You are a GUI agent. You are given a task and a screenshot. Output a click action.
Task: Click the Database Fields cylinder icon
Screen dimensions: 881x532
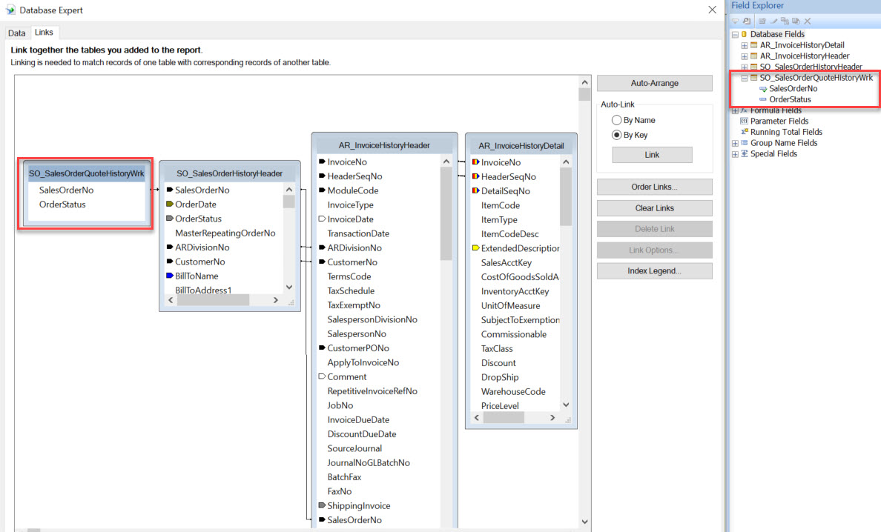click(744, 34)
